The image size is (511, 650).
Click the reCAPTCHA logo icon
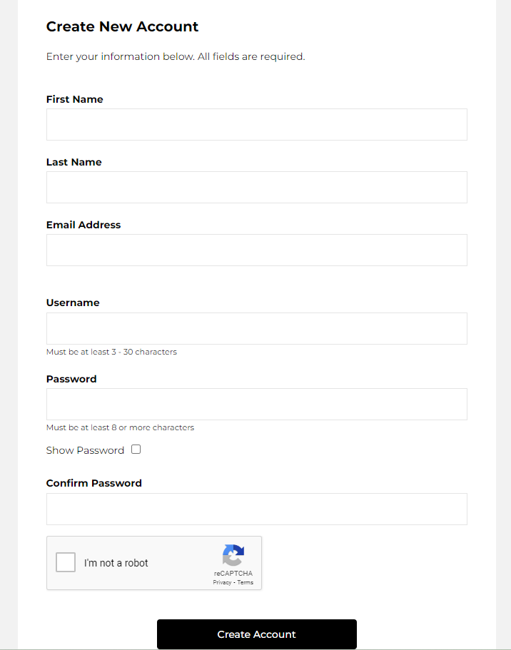233,555
